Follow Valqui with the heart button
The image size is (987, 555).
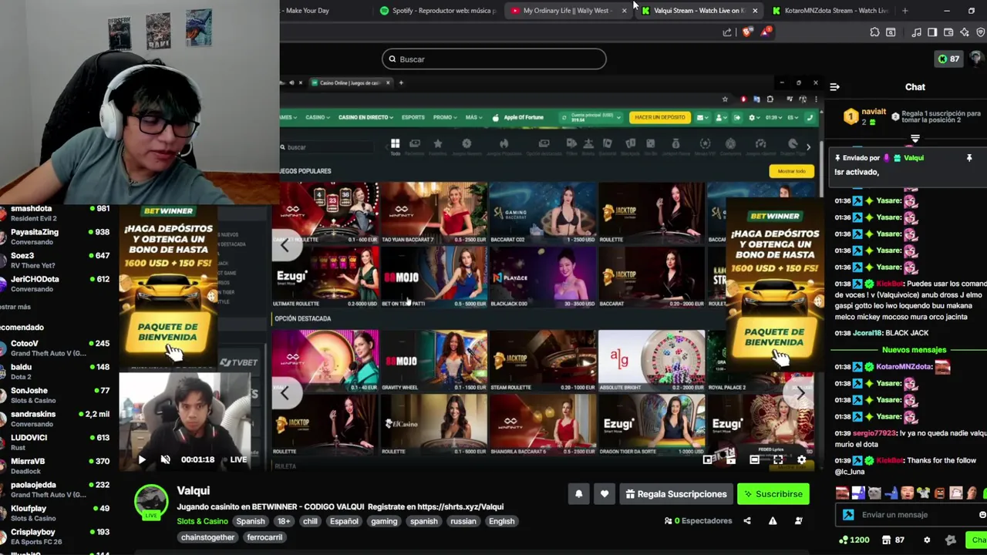tap(605, 494)
